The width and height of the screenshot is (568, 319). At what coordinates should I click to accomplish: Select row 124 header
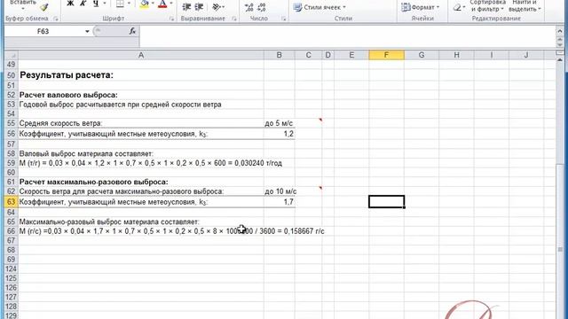[x=12, y=268]
